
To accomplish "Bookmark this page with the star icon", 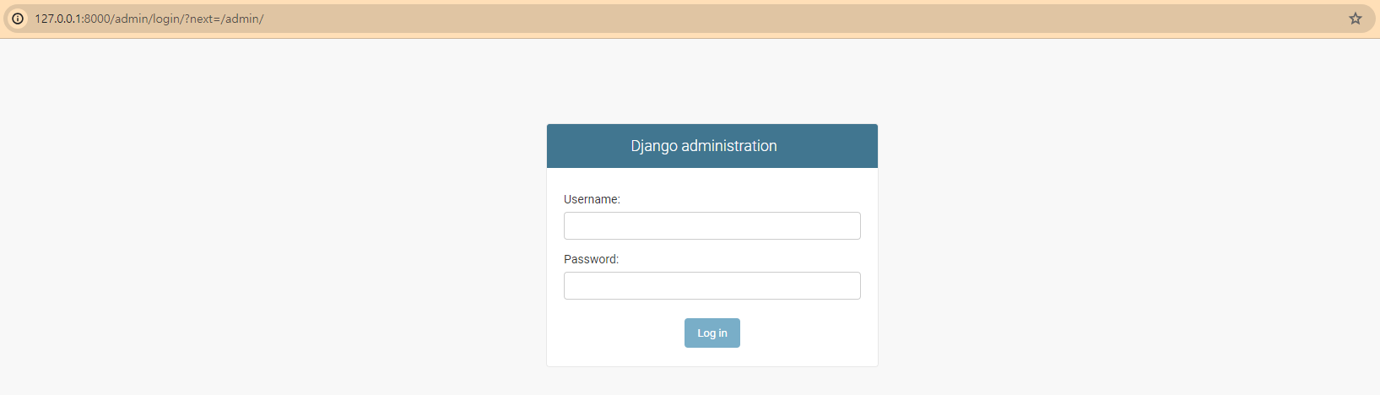I will click(1356, 19).
